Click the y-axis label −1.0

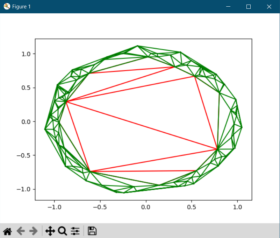(23, 189)
